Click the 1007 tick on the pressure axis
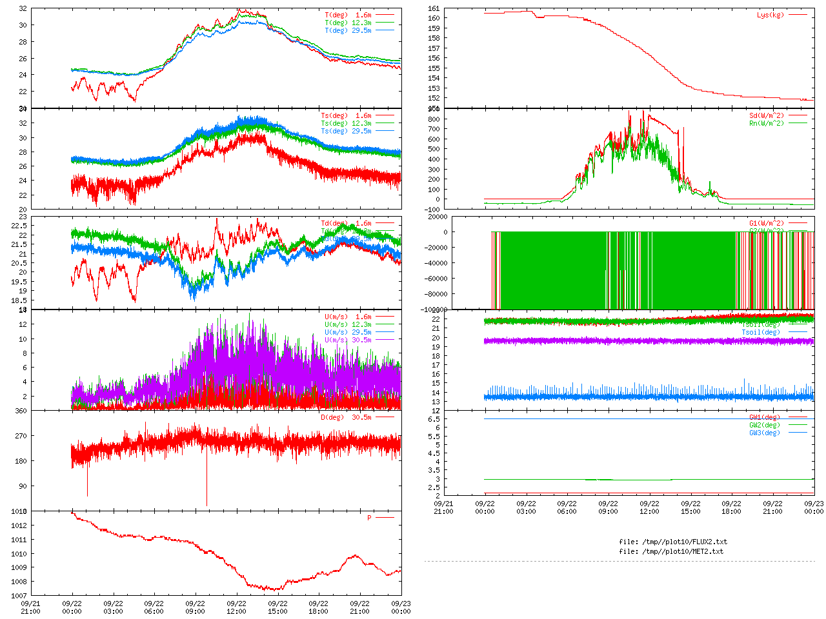Image resolution: width=826 pixels, height=619 pixels. click(19, 596)
